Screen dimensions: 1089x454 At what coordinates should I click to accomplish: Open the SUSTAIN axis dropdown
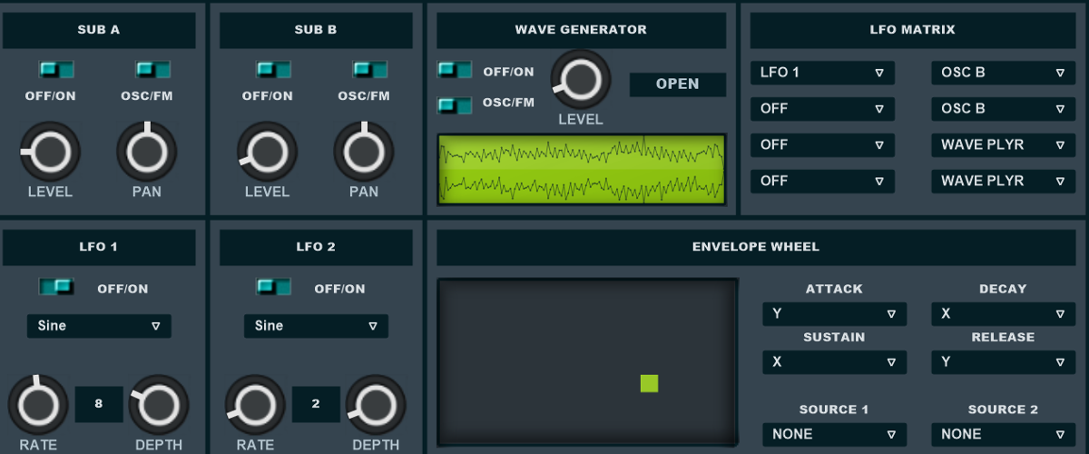tap(834, 362)
